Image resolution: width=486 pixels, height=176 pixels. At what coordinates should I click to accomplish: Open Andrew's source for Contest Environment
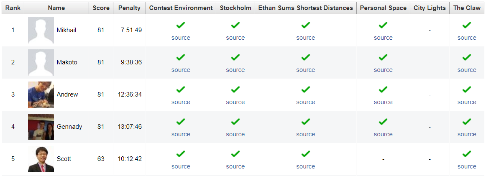pyautogui.click(x=181, y=102)
